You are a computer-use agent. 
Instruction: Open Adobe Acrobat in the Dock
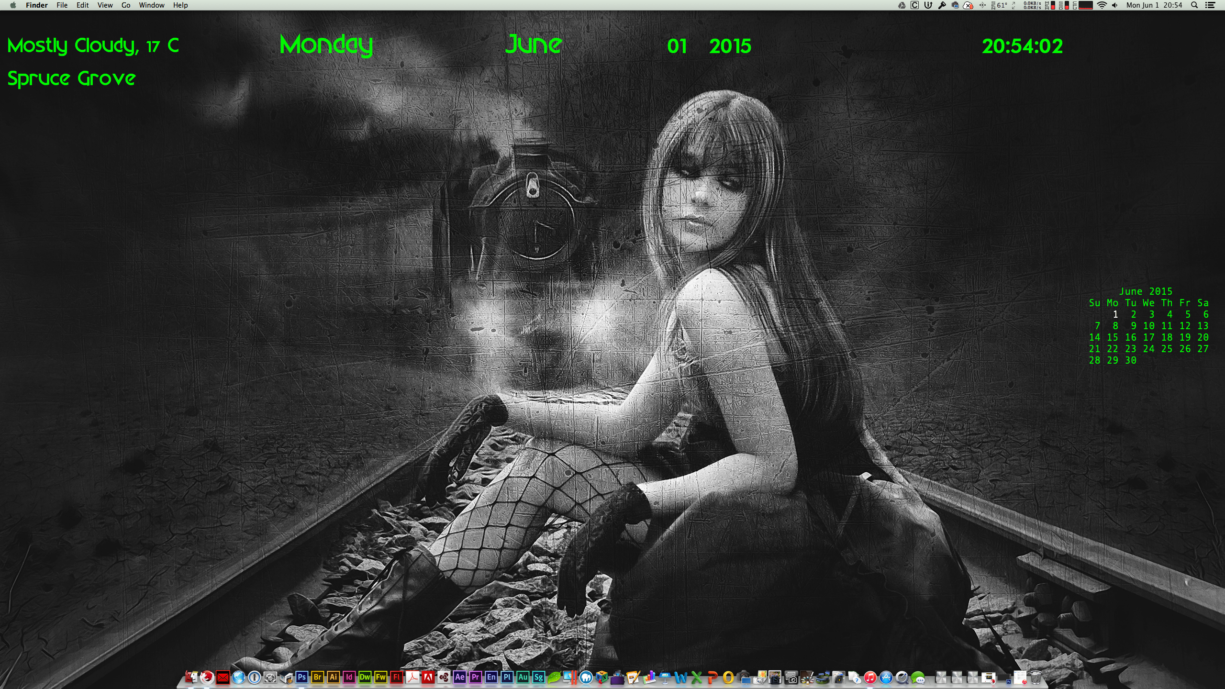point(412,677)
